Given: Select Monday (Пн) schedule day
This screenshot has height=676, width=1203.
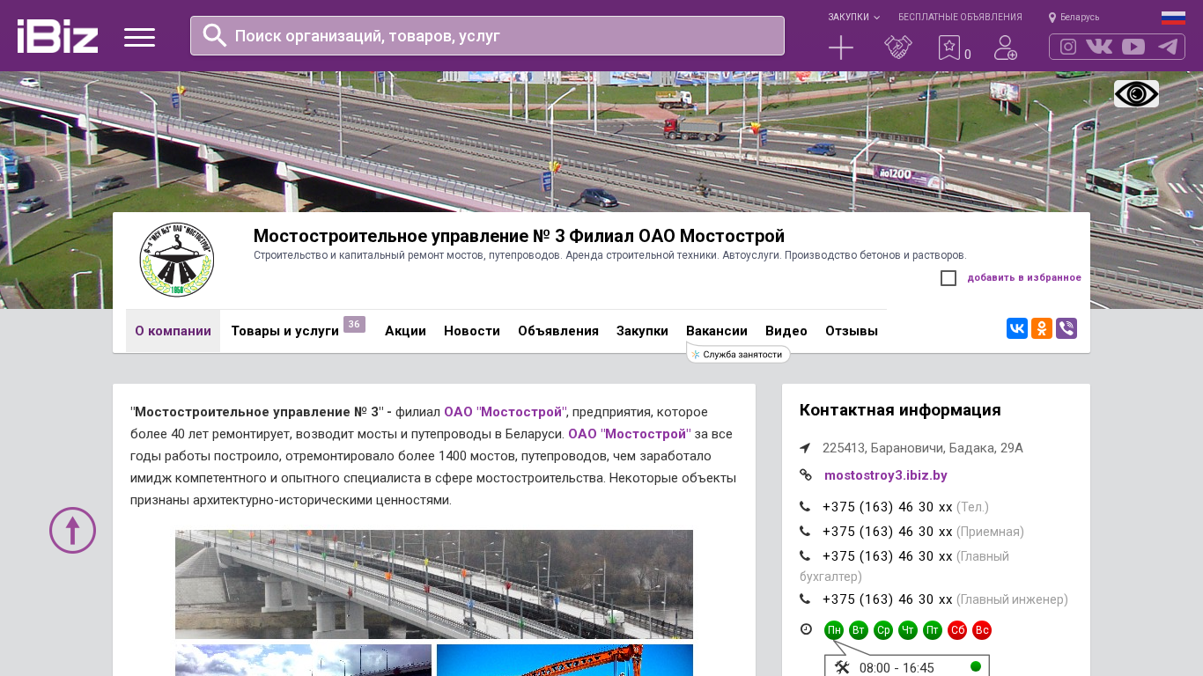Looking at the screenshot, I should click(x=834, y=630).
